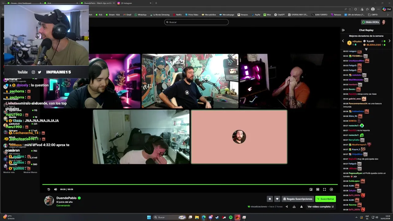Click the share icon below the player
The image size is (393, 221).
tap(287, 207)
